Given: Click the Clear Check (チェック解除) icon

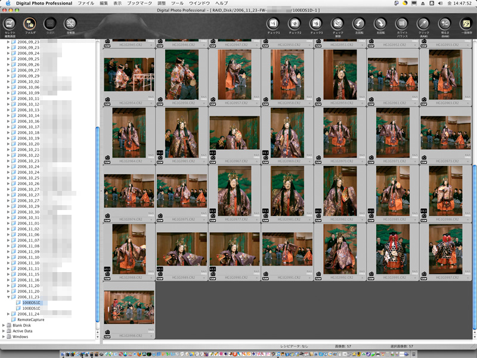Looking at the screenshot, I should [337, 24].
